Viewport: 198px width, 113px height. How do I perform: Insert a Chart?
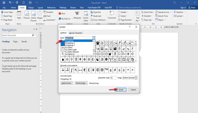coord(47,16)
